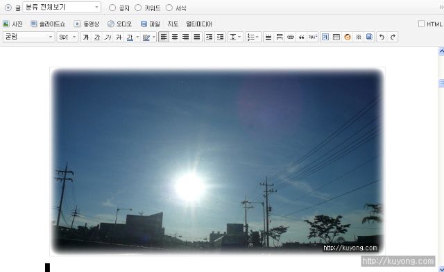This screenshot has height=272, width=444.
Task: Insert a table
Action: click(336, 37)
